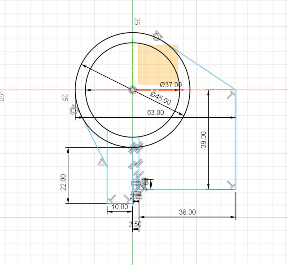Click the lower parallel constraint glyphs below the circle
The height and width of the screenshot is (265, 288).
click(x=136, y=164)
